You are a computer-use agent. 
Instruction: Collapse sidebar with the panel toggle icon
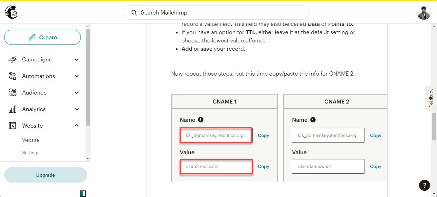(83, 193)
